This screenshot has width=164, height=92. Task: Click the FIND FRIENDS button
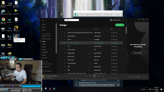138,53
